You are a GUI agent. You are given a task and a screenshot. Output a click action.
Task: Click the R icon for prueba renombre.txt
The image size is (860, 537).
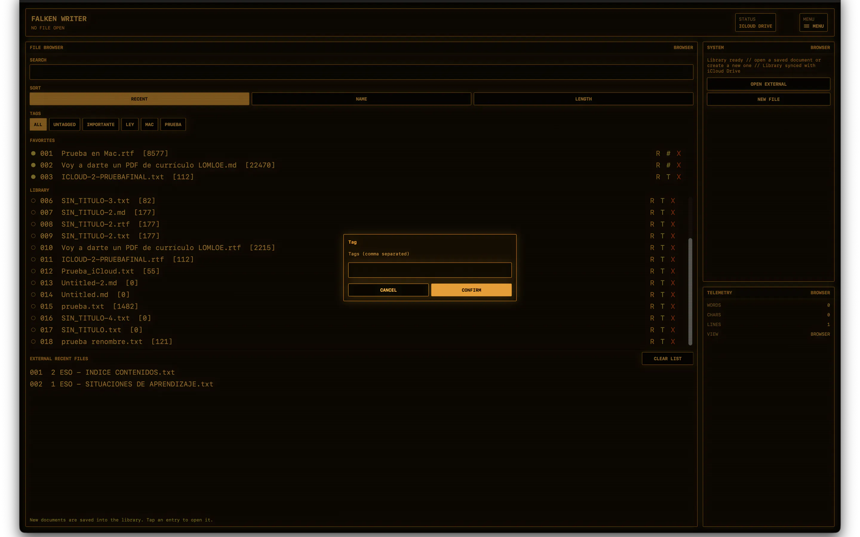tap(652, 341)
